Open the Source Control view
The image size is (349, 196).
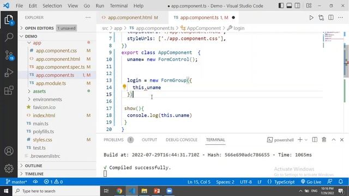point(9,55)
